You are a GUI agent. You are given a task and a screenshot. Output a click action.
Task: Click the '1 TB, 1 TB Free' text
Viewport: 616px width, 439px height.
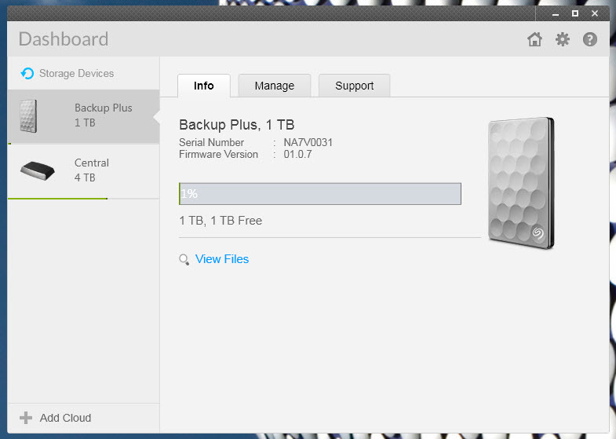[x=221, y=221]
